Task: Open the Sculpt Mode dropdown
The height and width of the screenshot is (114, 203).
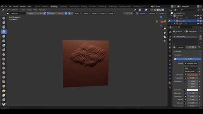Action: [13, 10]
